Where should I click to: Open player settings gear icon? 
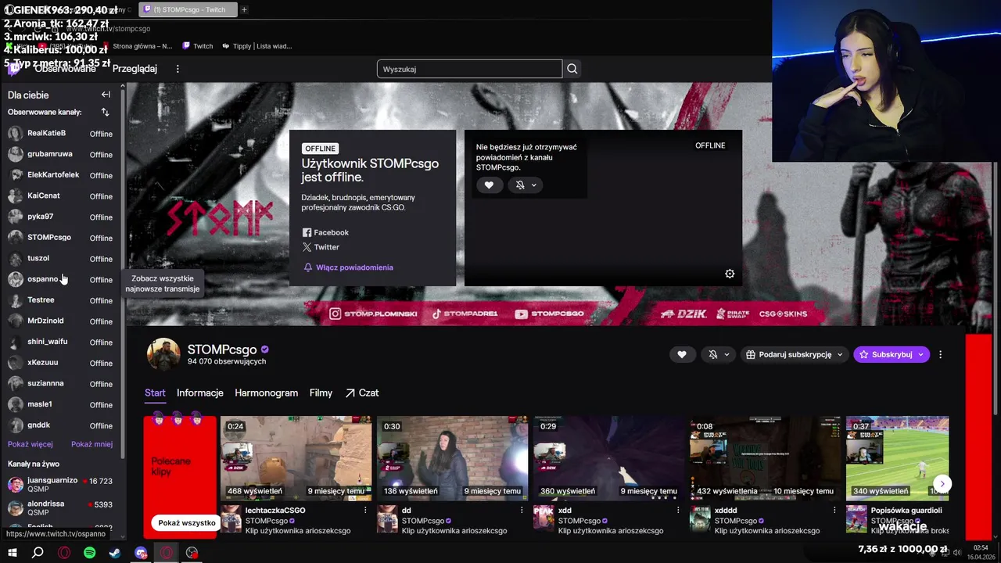tap(730, 274)
